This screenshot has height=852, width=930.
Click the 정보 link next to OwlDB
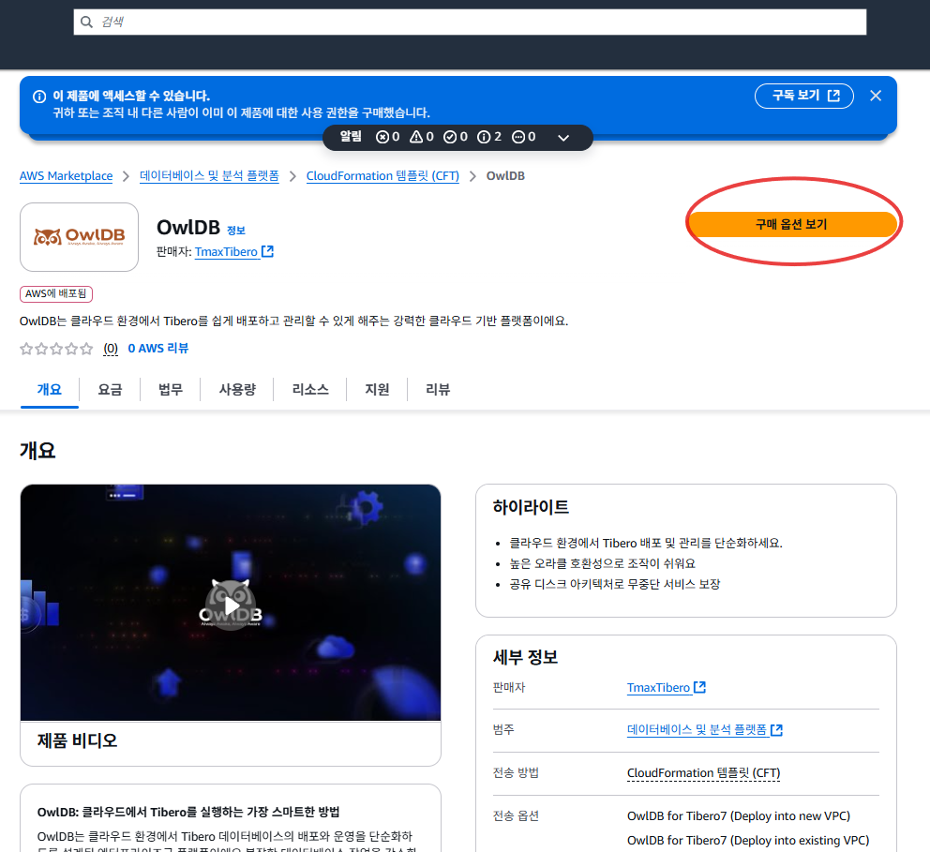pyautogui.click(x=236, y=231)
